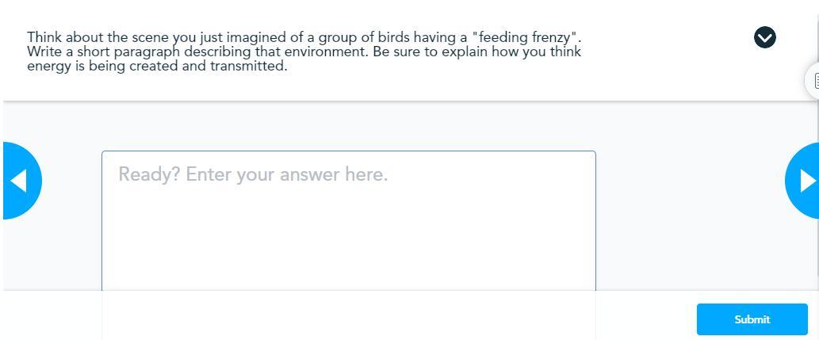
Task: Toggle the side tool tab beside the prompt
Action: coord(813,81)
